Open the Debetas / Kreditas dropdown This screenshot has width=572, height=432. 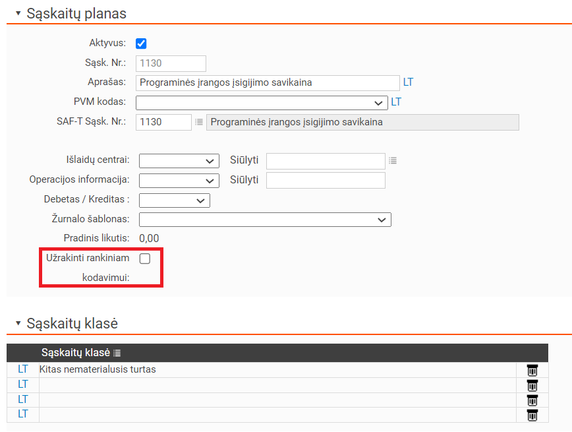(x=175, y=201)
